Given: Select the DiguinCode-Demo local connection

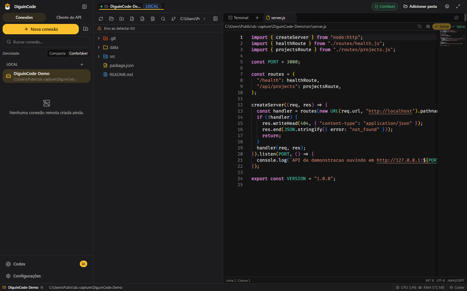Looking at the screenshot, I should 46,76.
